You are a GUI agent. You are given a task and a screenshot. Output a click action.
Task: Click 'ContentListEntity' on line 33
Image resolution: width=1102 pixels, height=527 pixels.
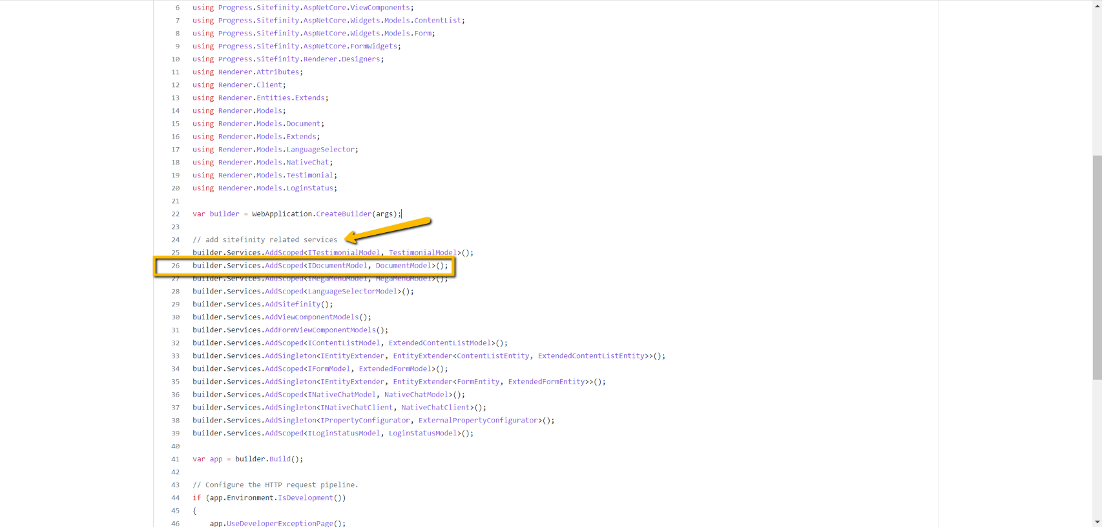493,356
